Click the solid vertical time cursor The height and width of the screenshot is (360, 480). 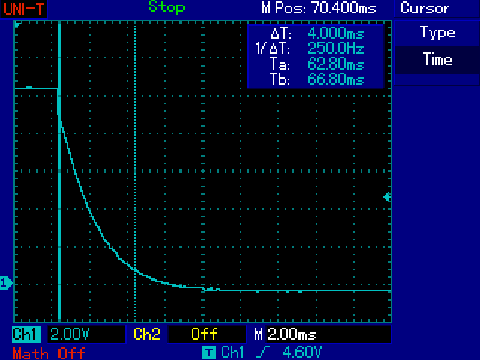(59, 172)
